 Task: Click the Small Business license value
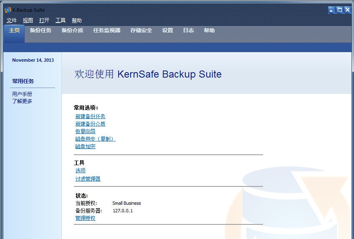(126, 203)
